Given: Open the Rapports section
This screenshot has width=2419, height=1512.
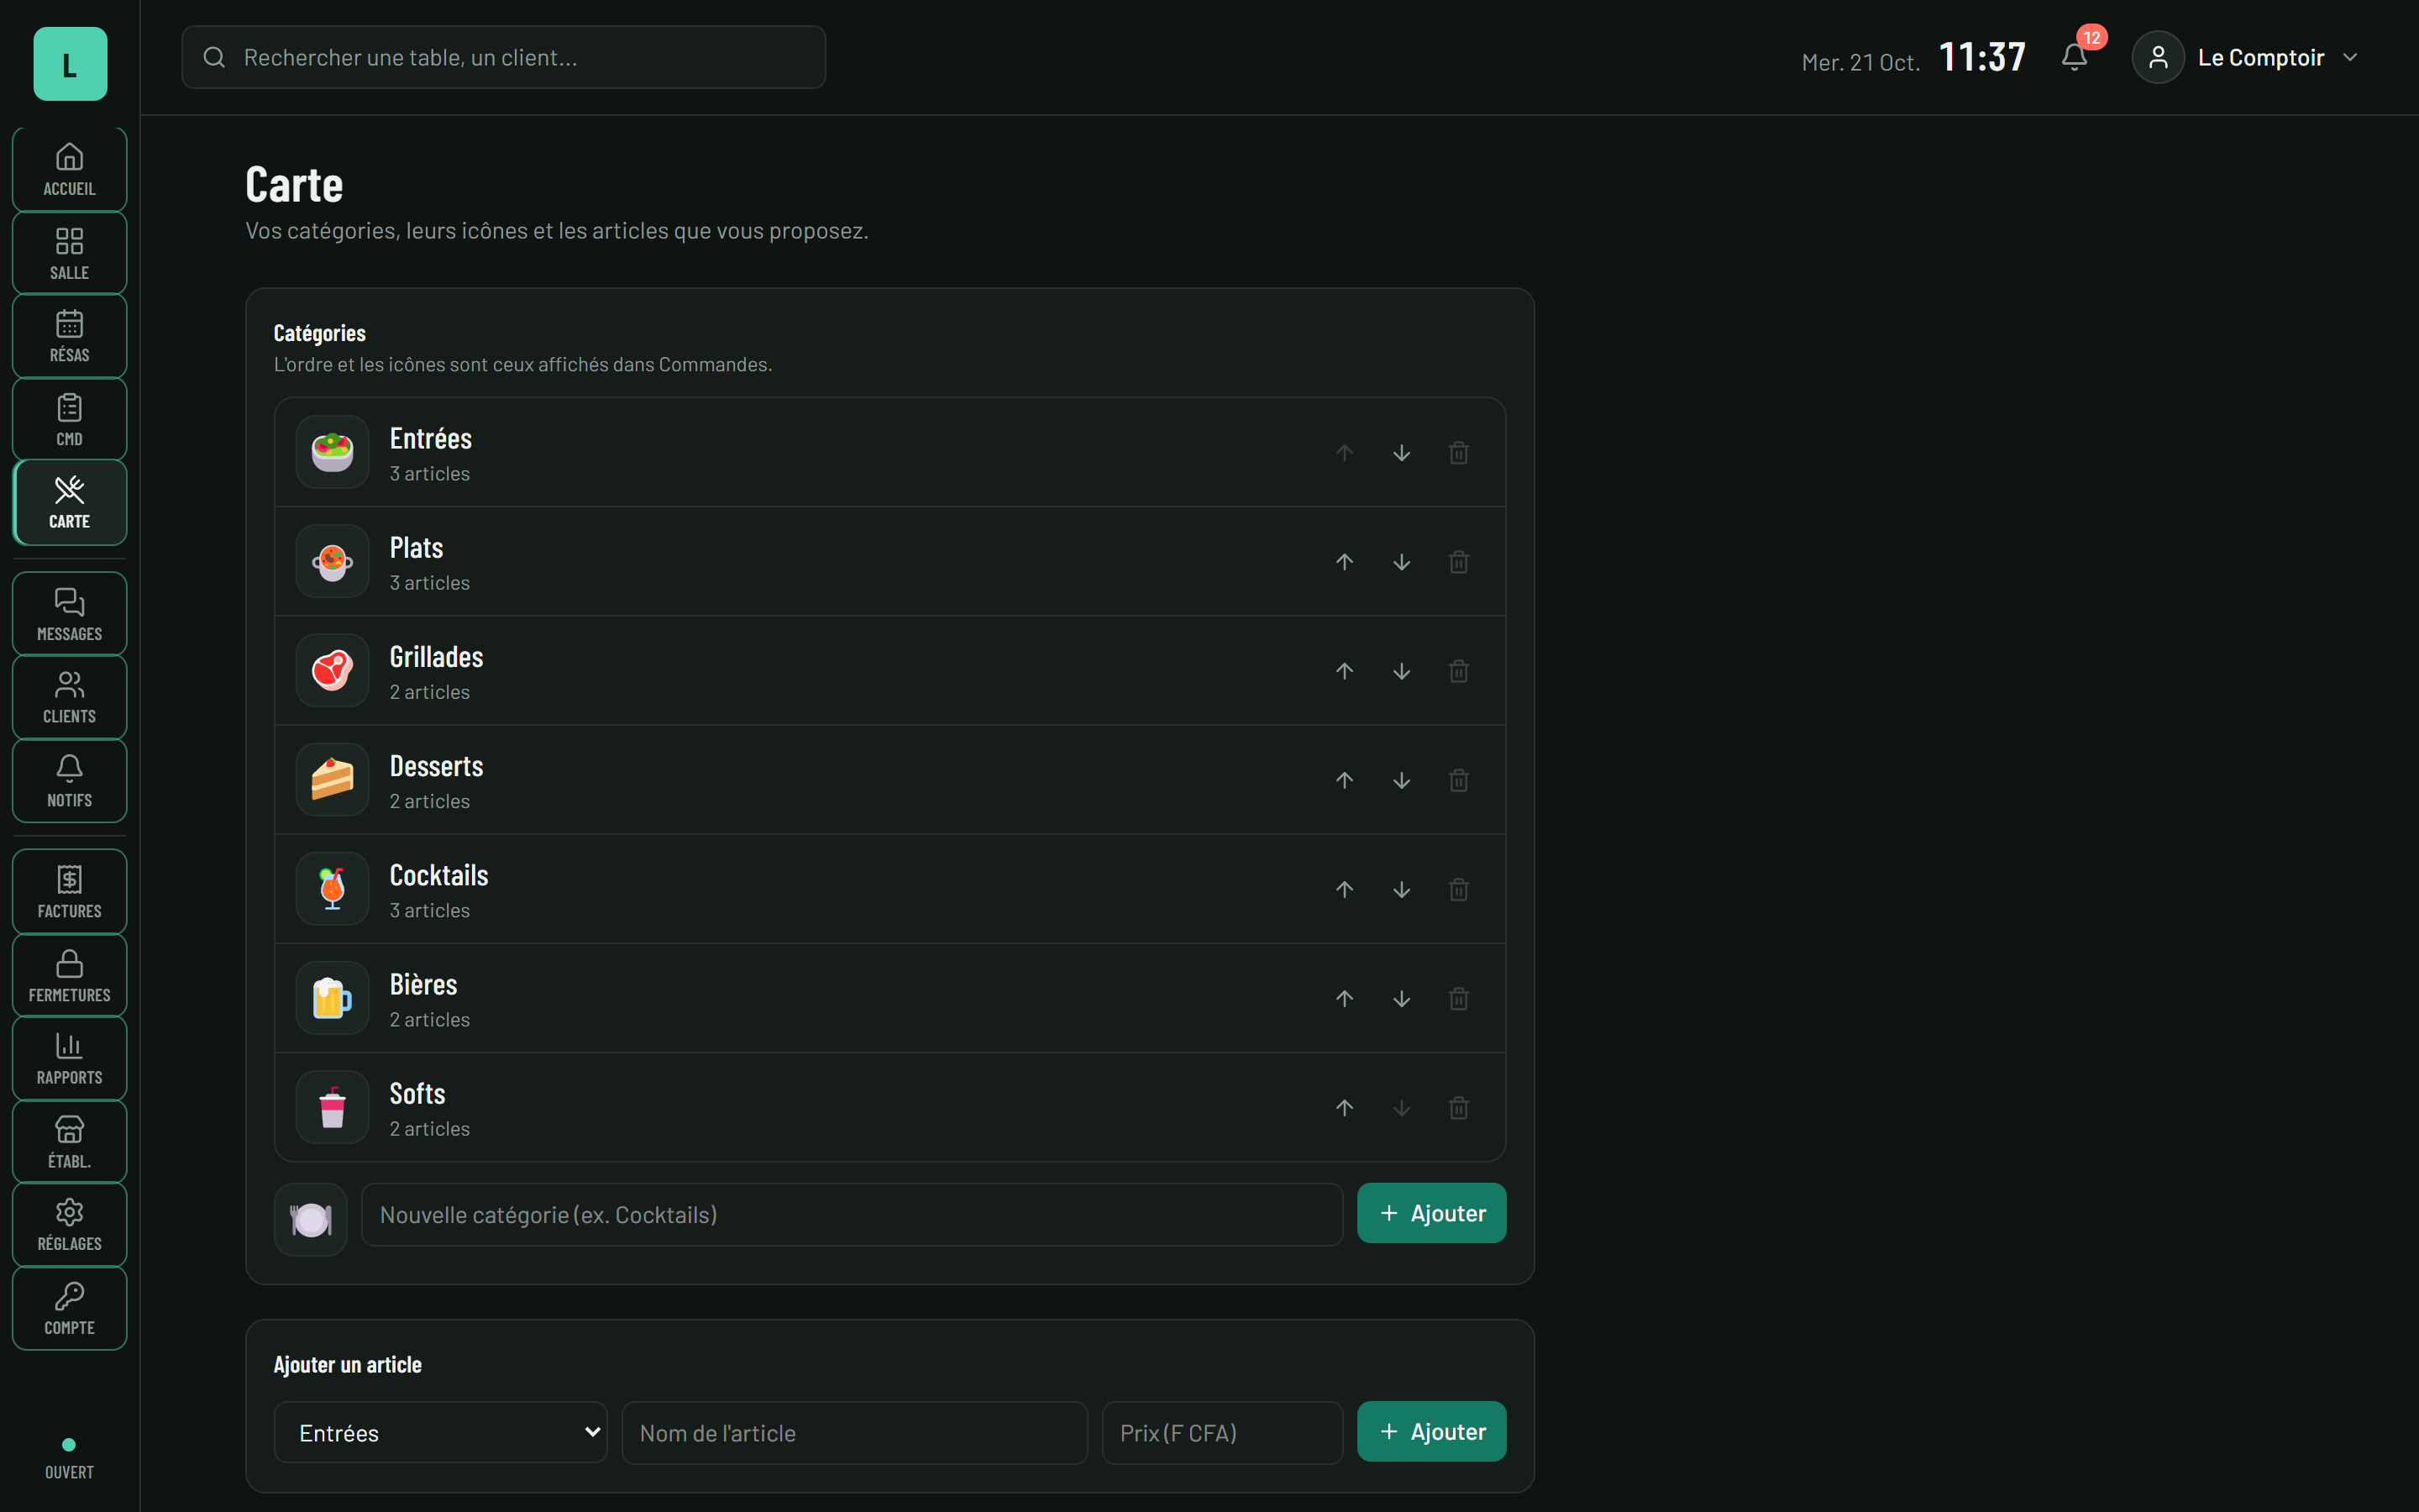Looking at the screenshot, I should tap(70, 1058).
